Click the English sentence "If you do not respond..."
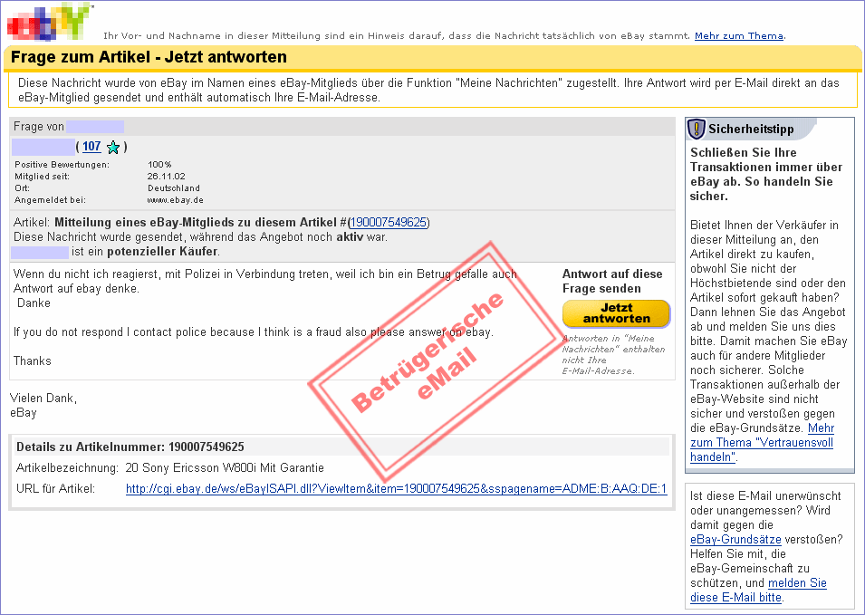The width and height of the screenshot is (865, 615). click(254, 332)
